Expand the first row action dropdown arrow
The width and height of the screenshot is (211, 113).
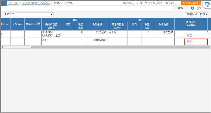tap(209, 34)
